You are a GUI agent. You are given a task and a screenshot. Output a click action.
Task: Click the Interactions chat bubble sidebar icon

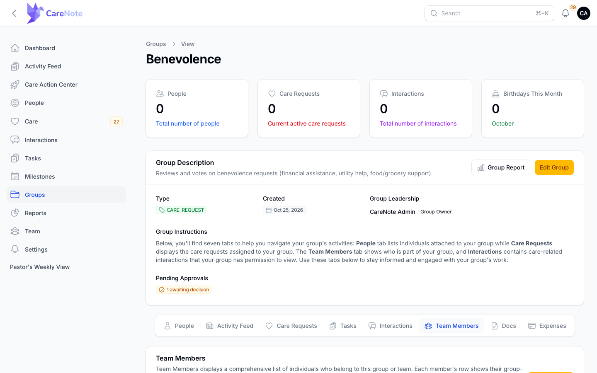[x=15, y=140]
